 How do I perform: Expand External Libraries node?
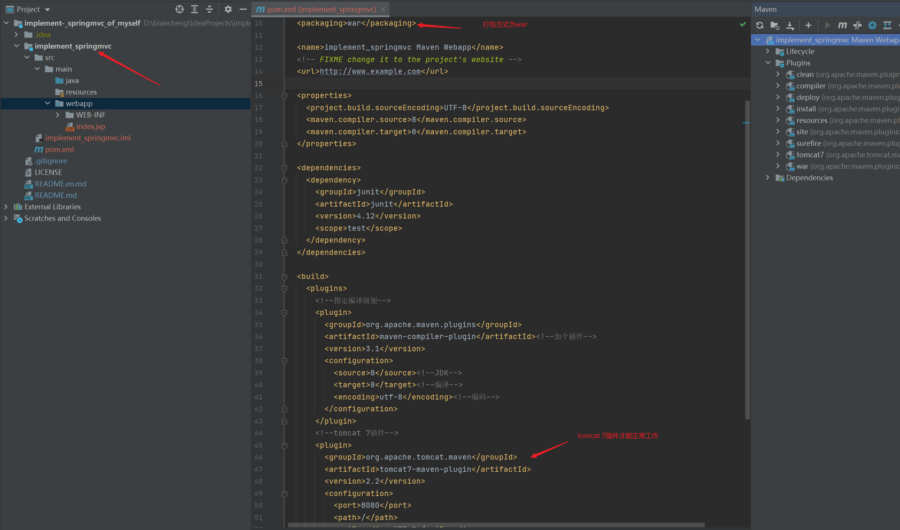pyautogui.click(x=6, y=207)
